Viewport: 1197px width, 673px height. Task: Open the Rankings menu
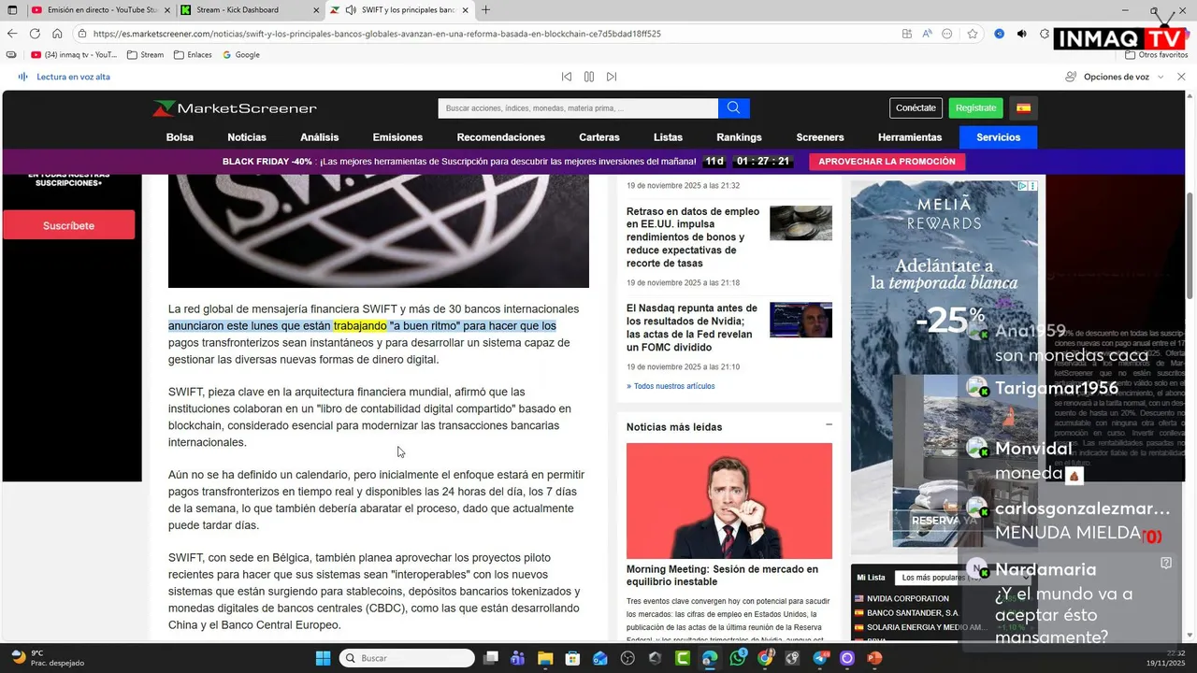[x=739, y=137]
